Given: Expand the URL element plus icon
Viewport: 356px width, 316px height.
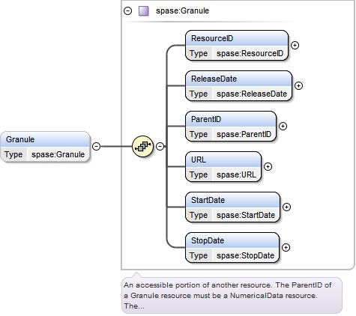Looking at the screenshot, I should tap(268, 166).
